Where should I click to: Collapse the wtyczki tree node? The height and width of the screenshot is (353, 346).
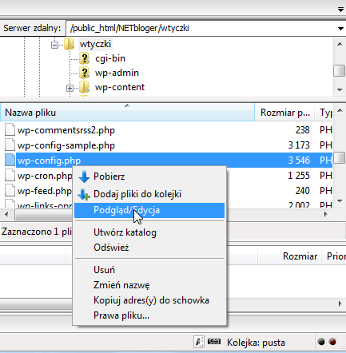coord(54,45)
